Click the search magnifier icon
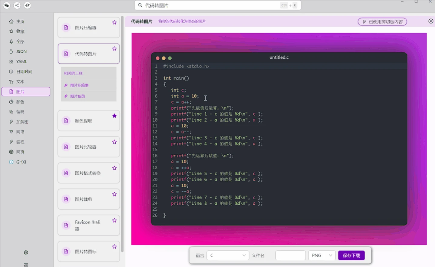Viewport: 435px width, 267px height. click(x=140, y=5)
